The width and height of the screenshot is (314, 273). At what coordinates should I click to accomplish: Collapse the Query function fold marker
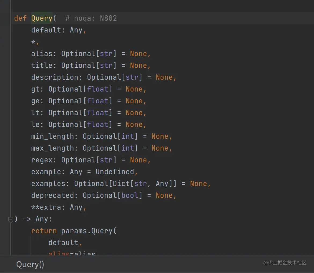coord(11,220)
